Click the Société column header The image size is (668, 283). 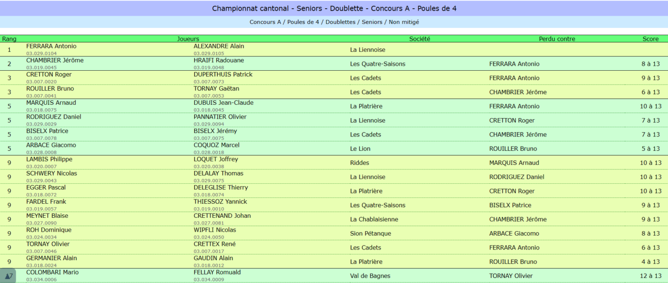point(420,39)
